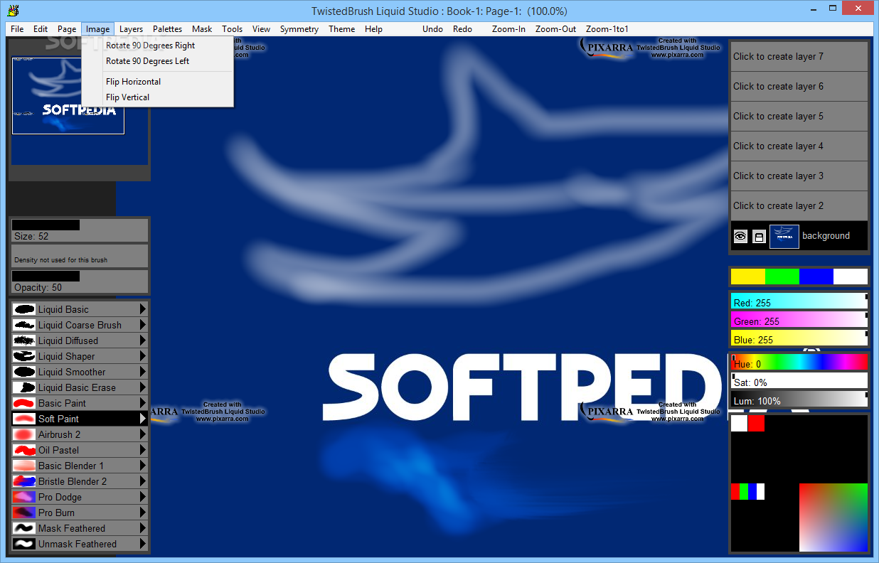Expand Soft Paint variations arrow
Viewport: 879px width, 563px height.
coord(143,419)
